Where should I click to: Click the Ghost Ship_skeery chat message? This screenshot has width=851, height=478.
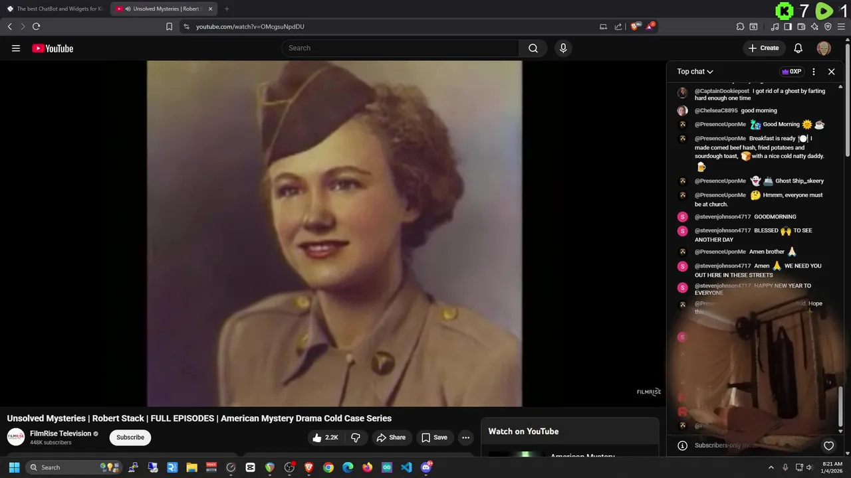pyautogui.click(x=799, y=181)
